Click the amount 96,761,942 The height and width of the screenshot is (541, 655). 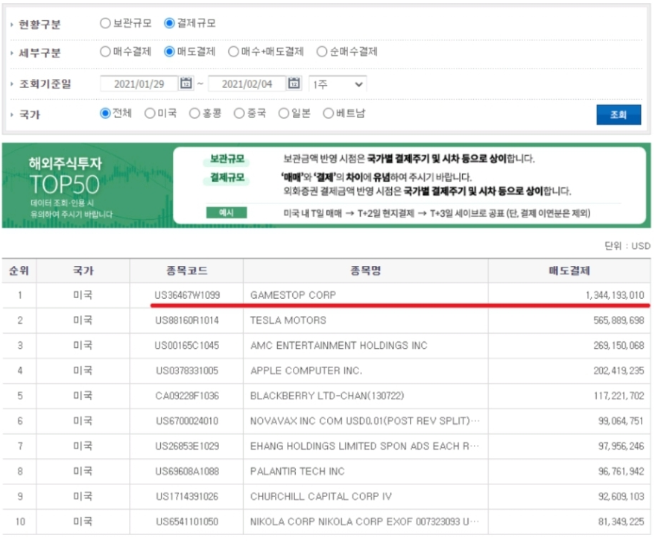click(621, 471)
